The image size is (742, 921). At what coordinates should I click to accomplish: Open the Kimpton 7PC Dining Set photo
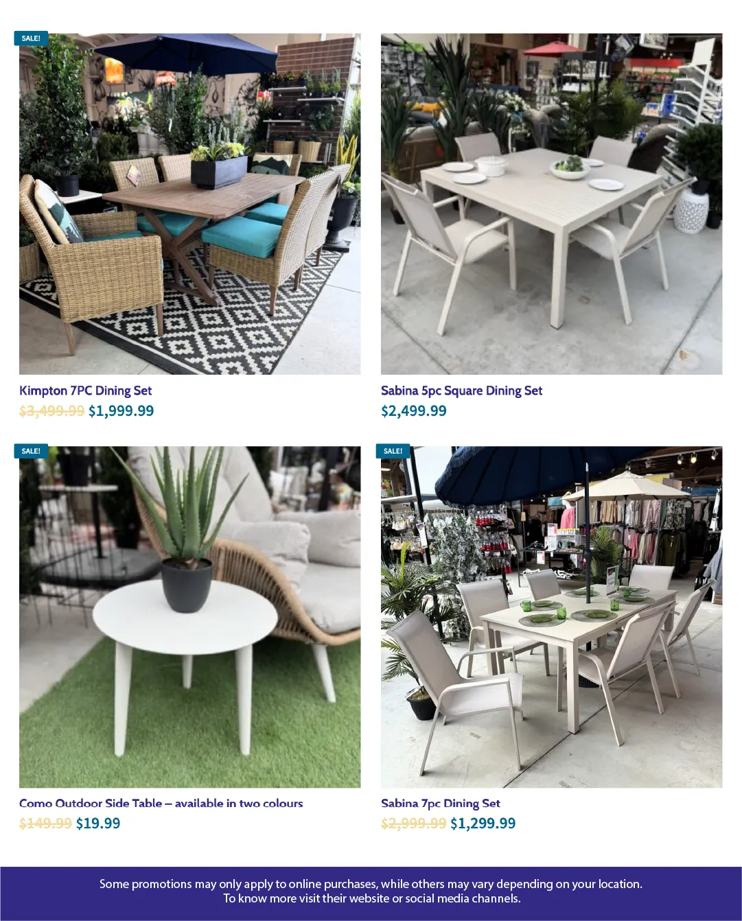(189, 204)
